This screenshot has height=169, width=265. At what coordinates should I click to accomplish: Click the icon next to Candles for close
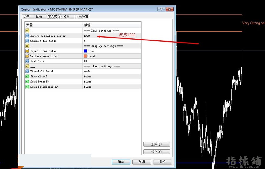click(x=27, y=41)
